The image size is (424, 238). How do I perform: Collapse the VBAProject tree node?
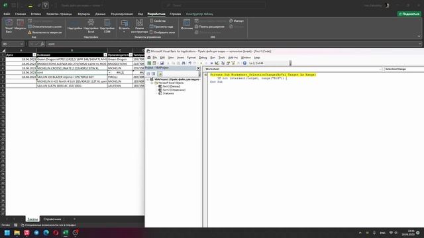pyautogui.click(x=148, y=79)
